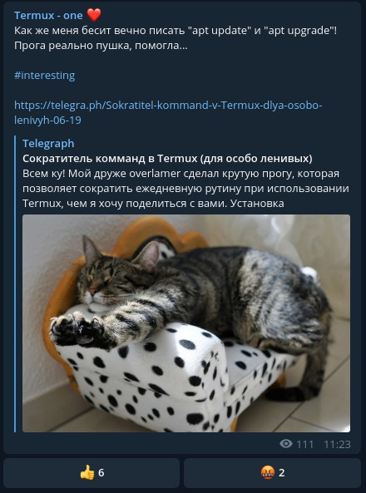Open the telegra.ph Sokratitel-kommand article link
The image size is (366, 493).
pos(168,112)
